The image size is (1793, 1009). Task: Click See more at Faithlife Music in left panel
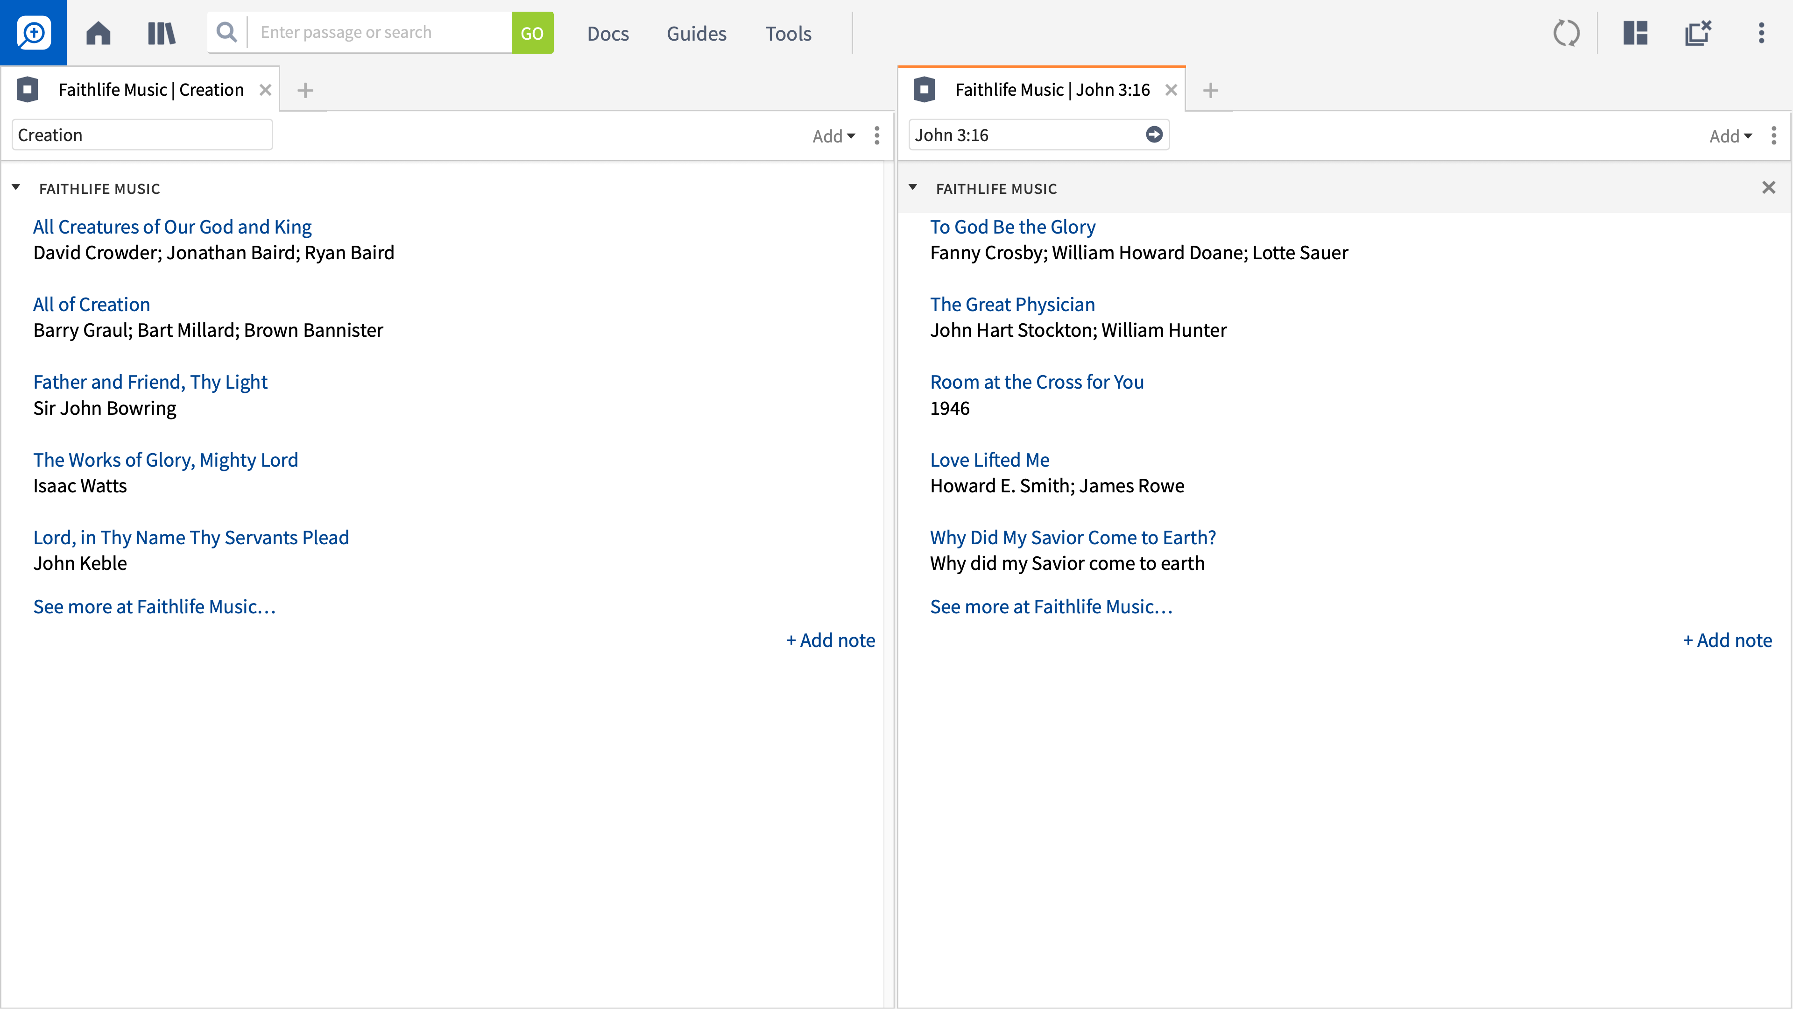pos(155,606)
